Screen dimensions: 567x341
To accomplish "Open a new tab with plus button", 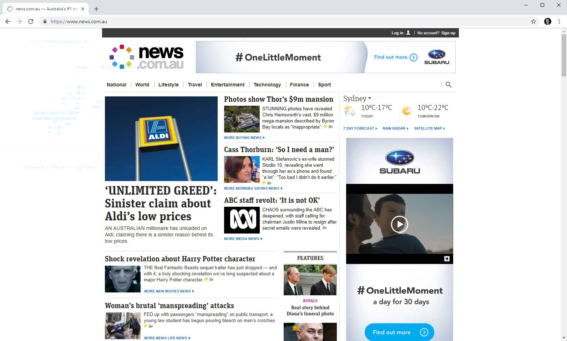I will click(x=96, y=9).
